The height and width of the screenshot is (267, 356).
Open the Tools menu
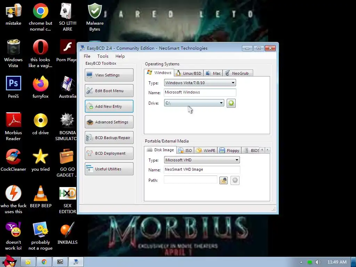tap(103, 56)
